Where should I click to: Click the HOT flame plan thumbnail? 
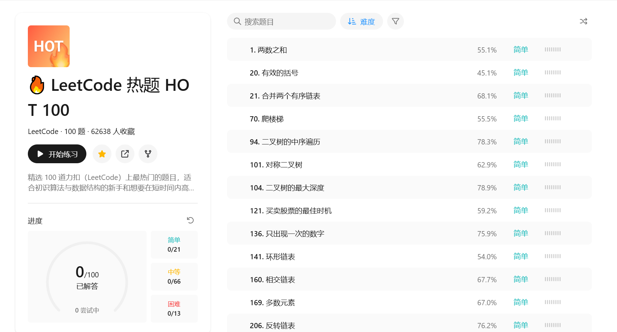pyautogui.click(x=48, y=46)
